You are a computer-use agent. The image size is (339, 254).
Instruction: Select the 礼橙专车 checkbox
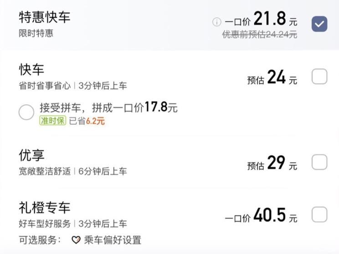pyautogui.click(x=319, y=214)
